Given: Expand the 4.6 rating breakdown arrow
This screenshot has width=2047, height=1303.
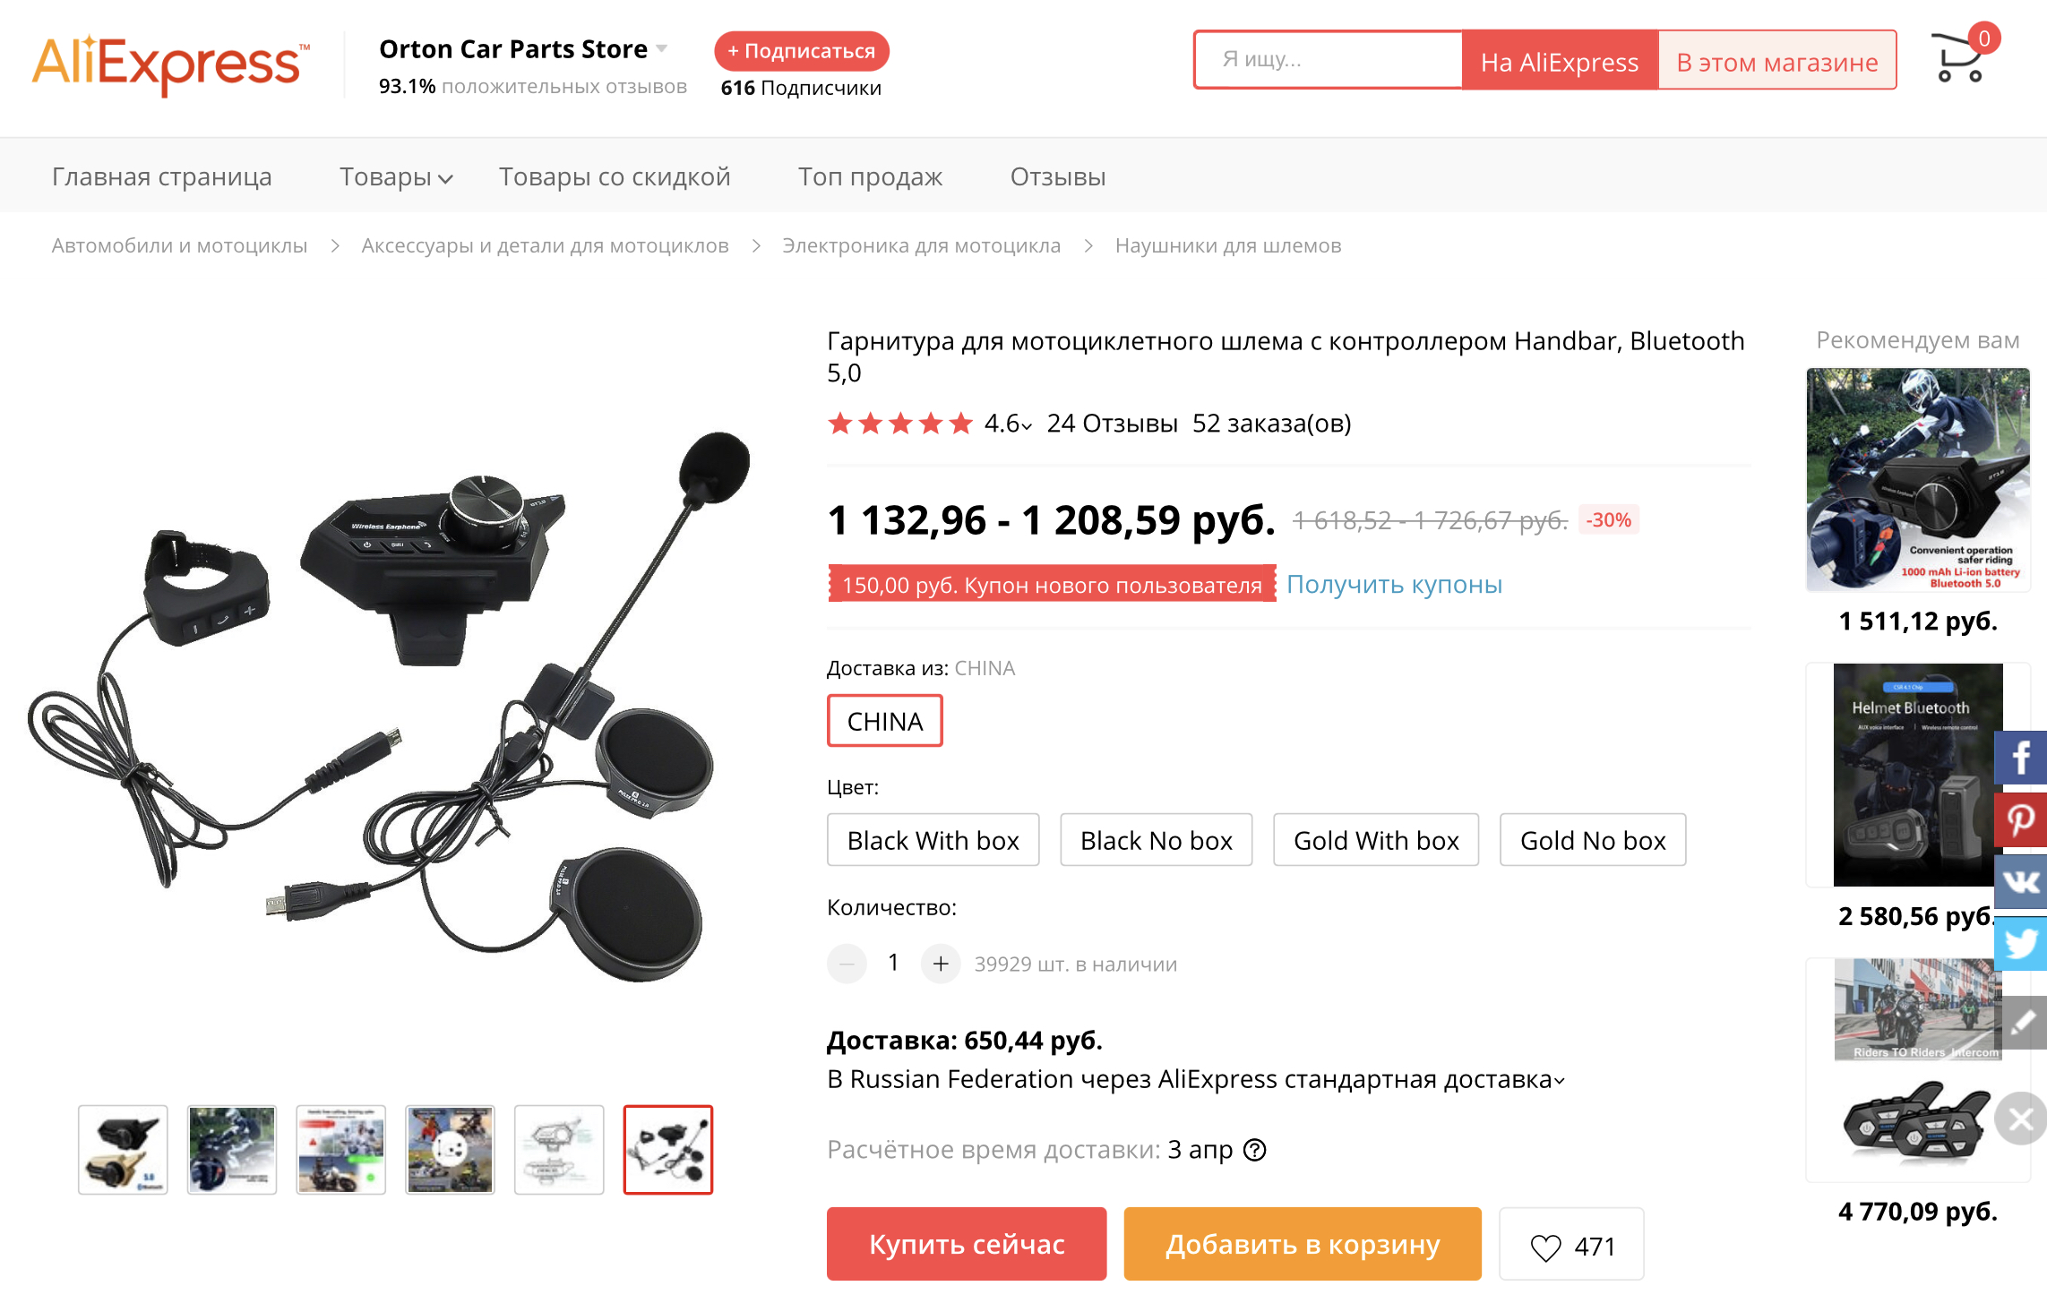Looking at the screenshot, I should point(1026,425).
